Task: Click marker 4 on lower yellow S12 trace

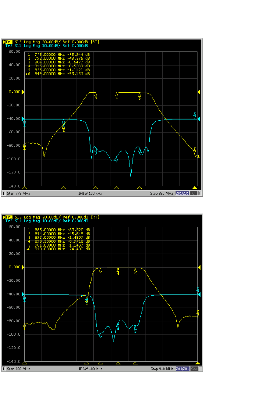Action: (118, 271)
